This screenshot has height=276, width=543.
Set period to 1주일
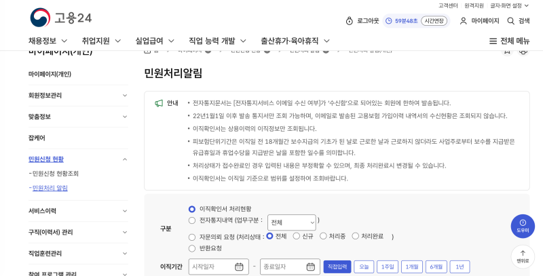(x=388, y=267)
